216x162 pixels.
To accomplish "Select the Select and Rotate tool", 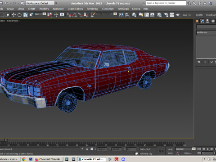I will point(19,14).
